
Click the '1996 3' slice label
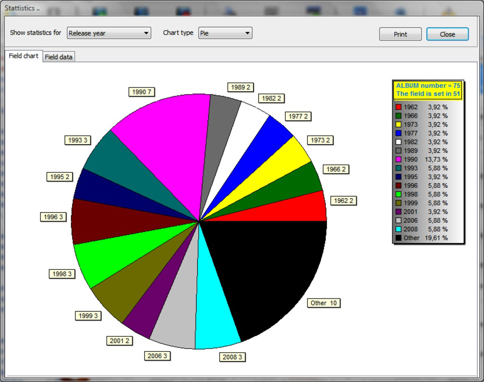point(53,217)
